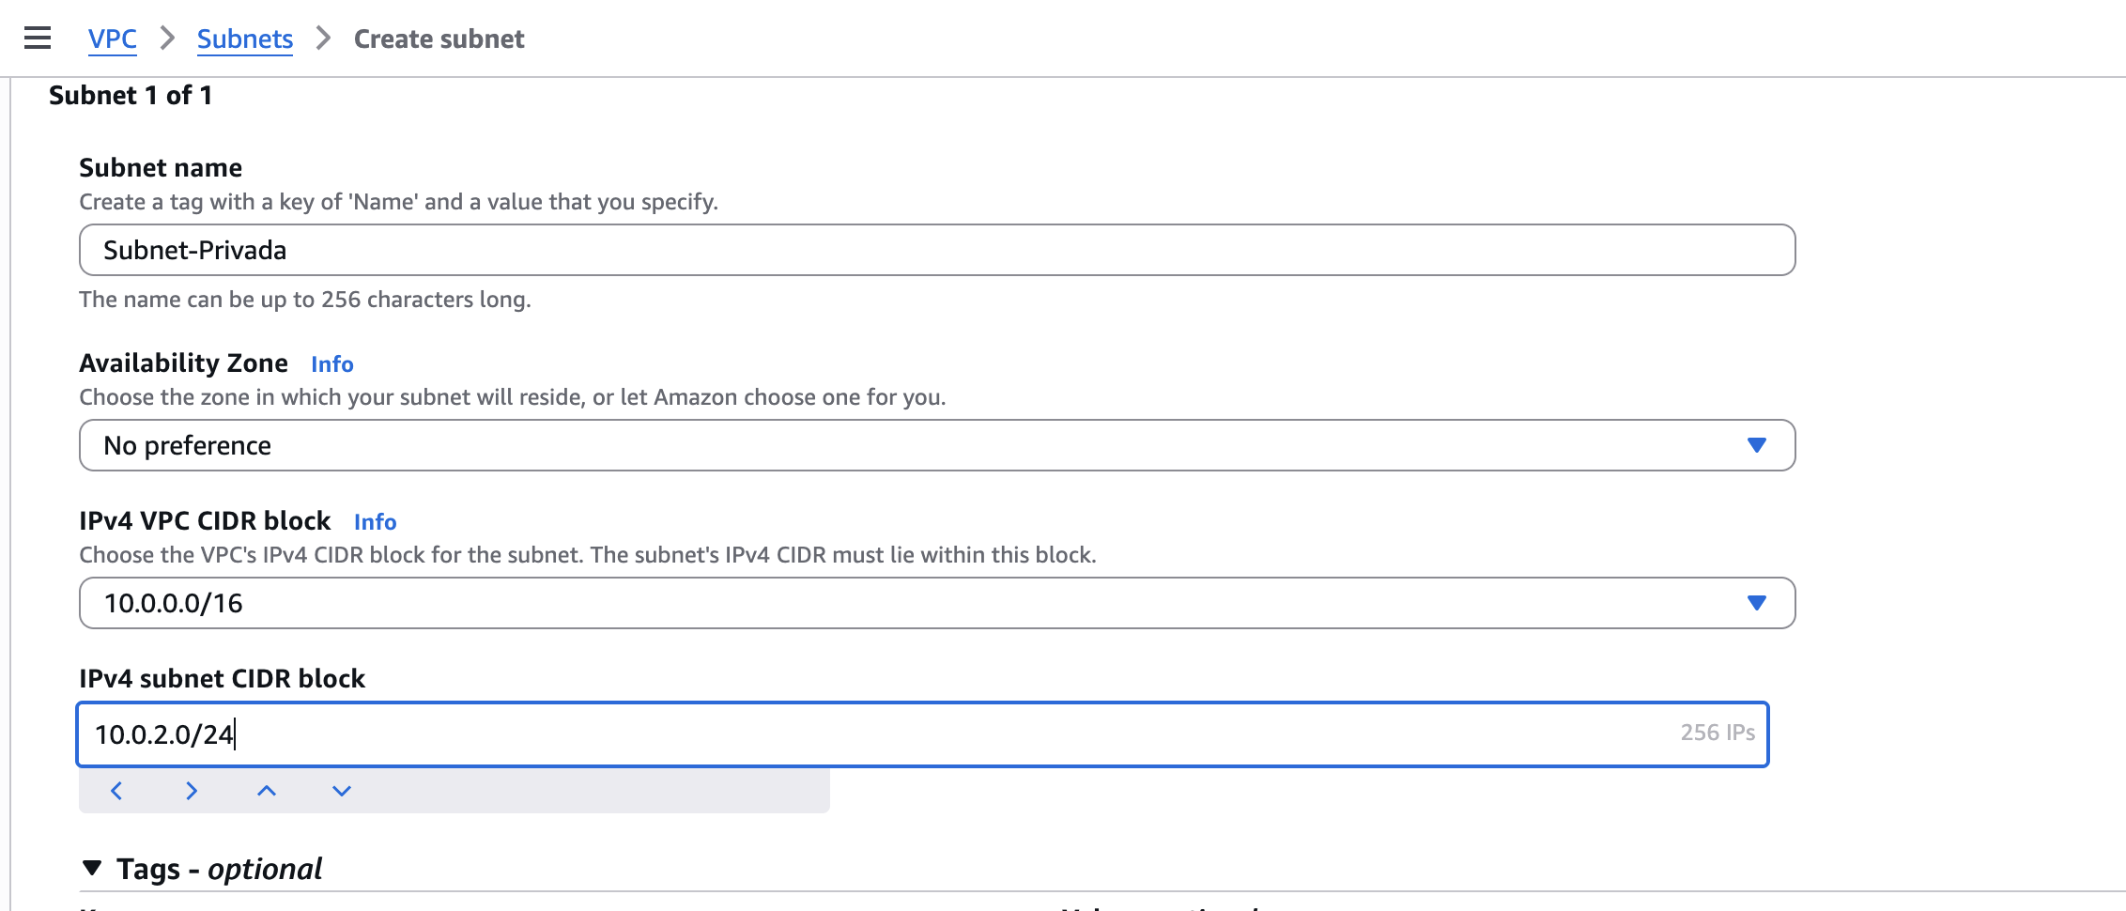Navigate to Subnets in the breadcrumb
The width and height of the screenshot is (2126, 911).
tap(244, 39)
